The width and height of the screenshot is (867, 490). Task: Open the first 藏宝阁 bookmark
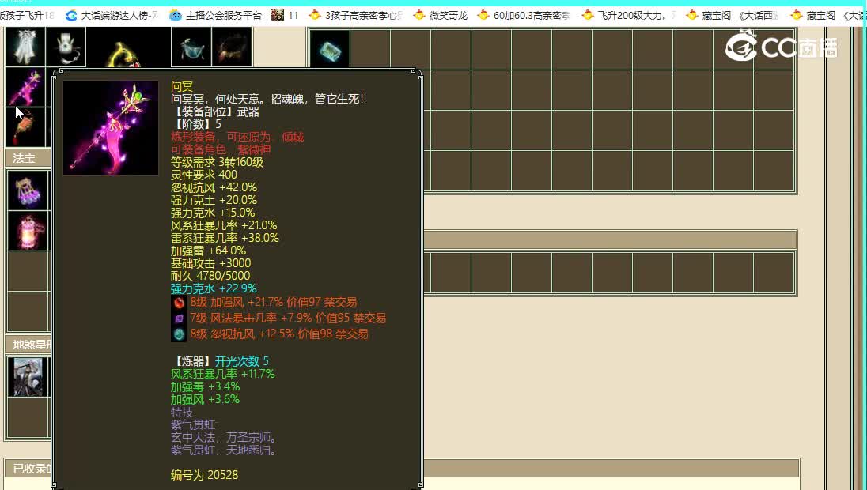click(x=733, y=16)
